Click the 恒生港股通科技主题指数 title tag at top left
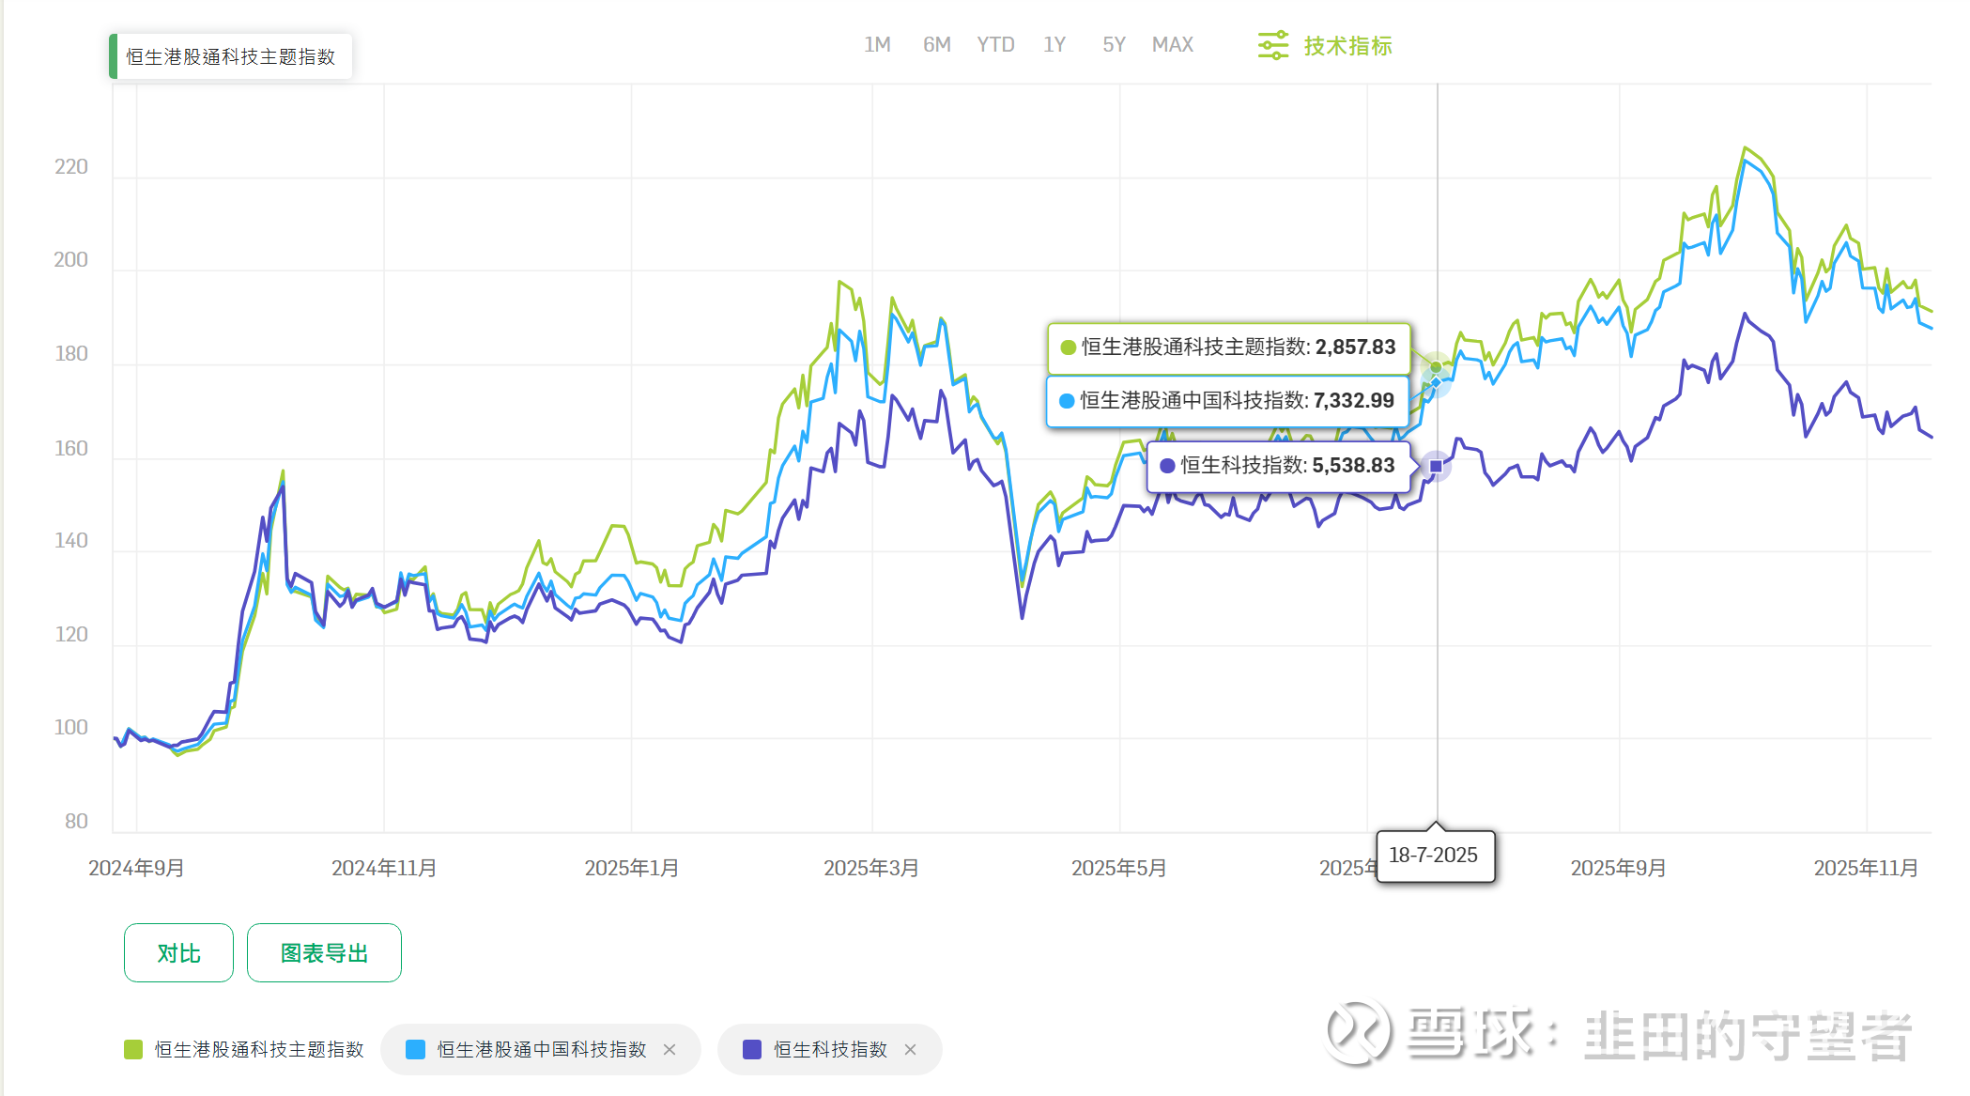Viewport: 1970px width, 1096px height. (230, 57)
